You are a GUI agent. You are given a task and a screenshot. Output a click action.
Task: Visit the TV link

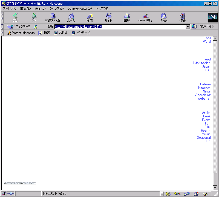(x=208, y=141)
